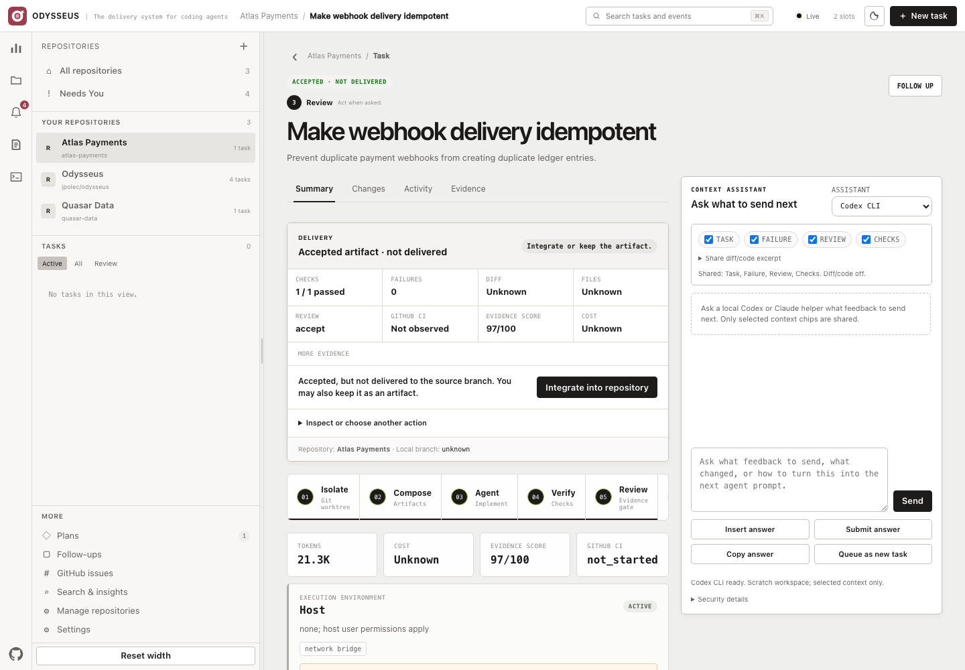Click Queue as new task
The width and height of the screenshot is (965, 670).
click(873, 554)
